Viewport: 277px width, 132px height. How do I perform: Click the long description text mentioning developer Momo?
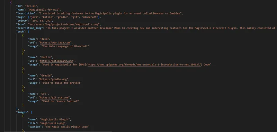tap(161, 28)
